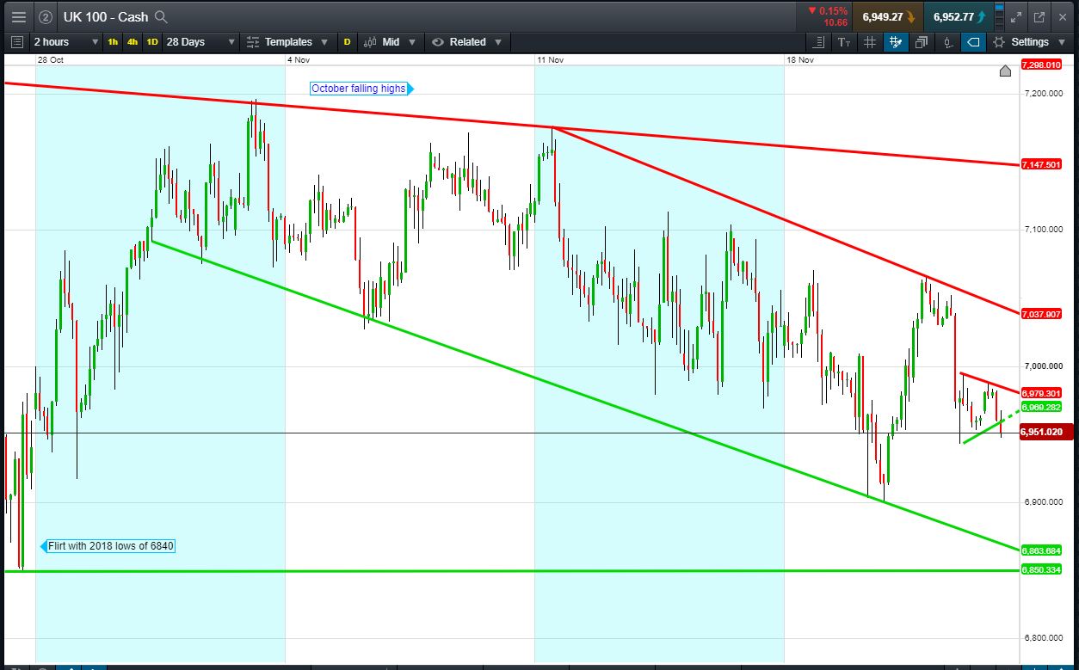Screen dimensions: 1079x670
Task: Close the UK 100 chart panel
Action: [1062, 16]
